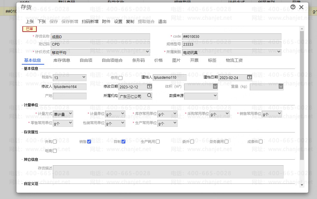Open calculator for 体积 field
The image size is (317, 199).
[215, 87]
